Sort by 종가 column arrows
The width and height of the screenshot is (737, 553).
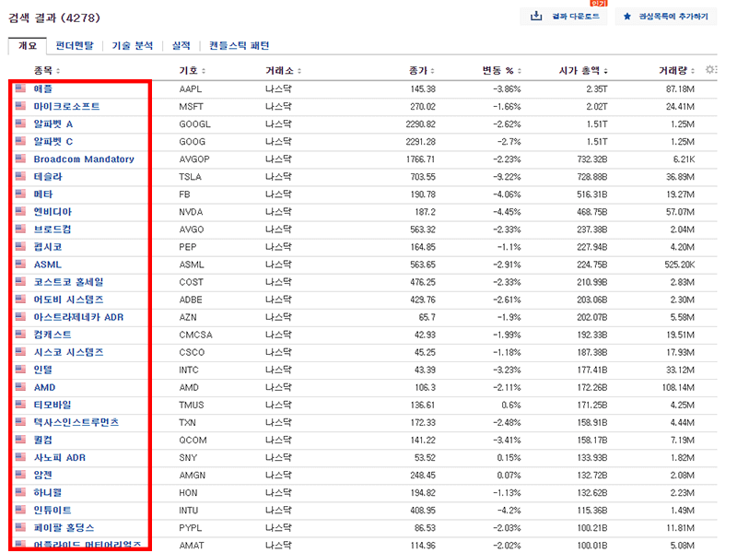coord(432,71)
